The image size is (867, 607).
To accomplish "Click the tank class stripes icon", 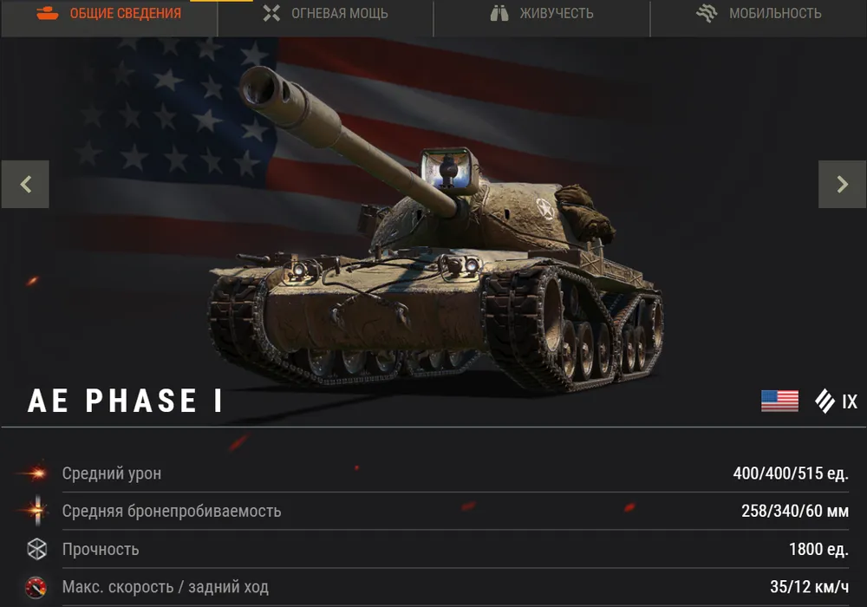I will click(x=825, y=401).
